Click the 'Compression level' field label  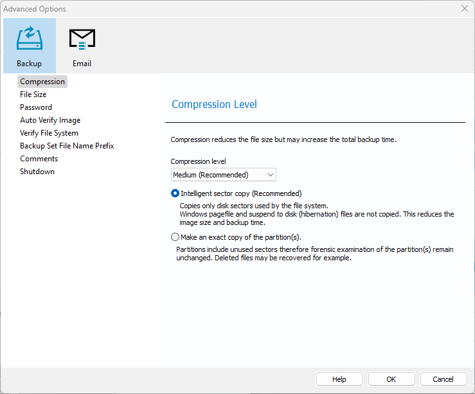(198, 161)
